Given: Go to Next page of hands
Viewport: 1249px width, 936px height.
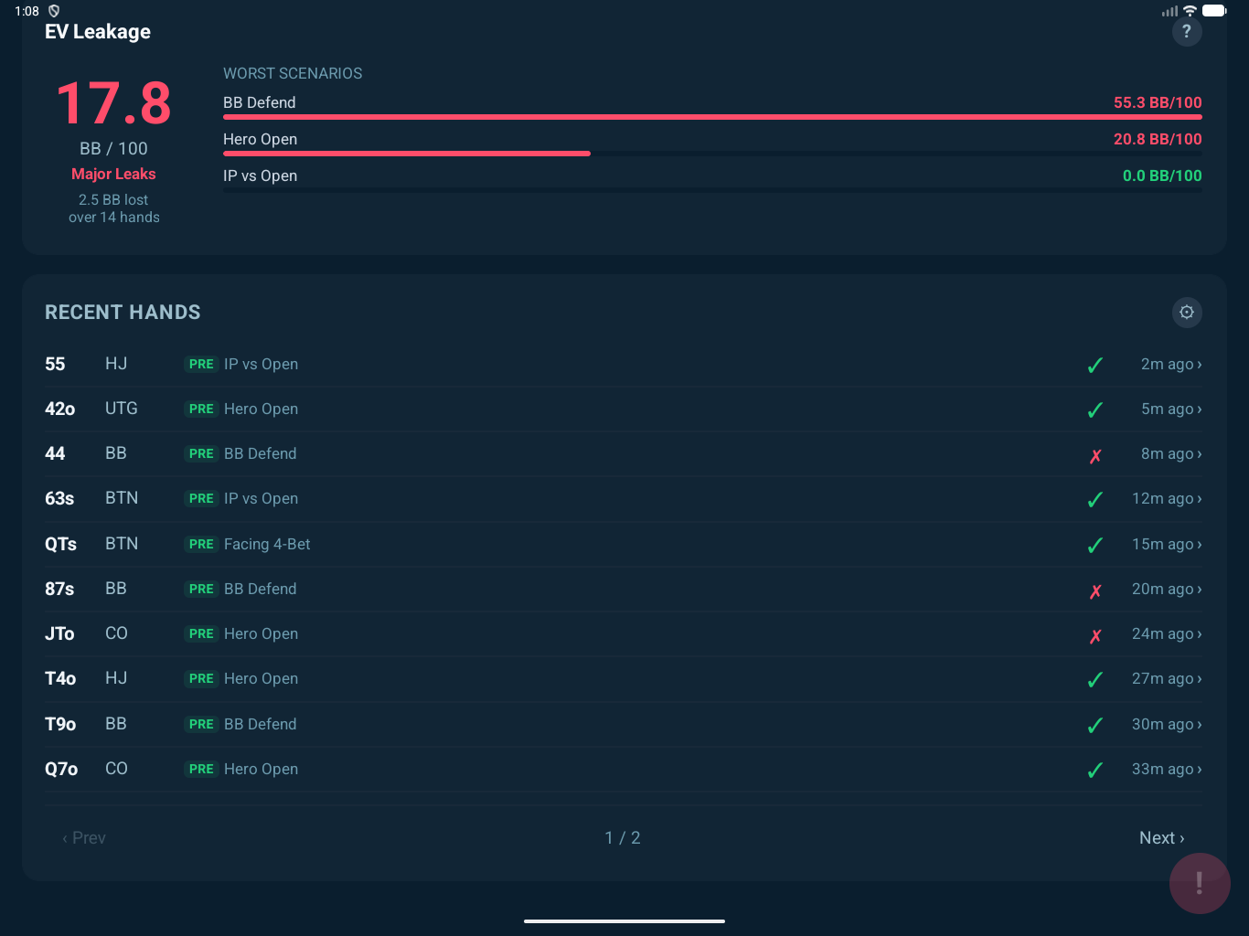Looking at the screenshot, I should [1161, 838].
